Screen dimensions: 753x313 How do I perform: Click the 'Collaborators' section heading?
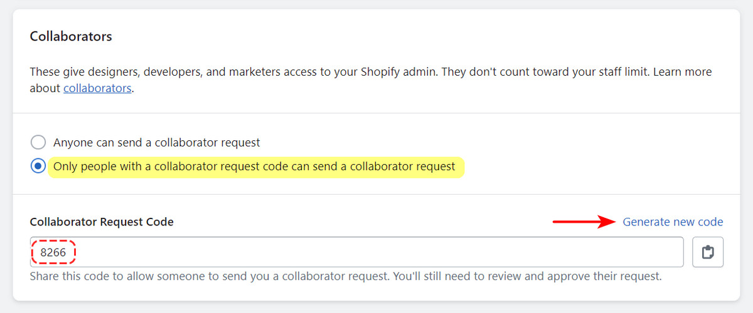[71, 36]
